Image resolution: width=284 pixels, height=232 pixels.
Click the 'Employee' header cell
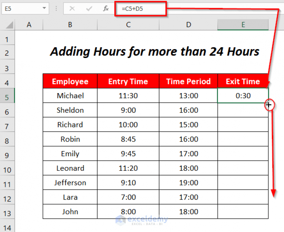click(70, 81)
